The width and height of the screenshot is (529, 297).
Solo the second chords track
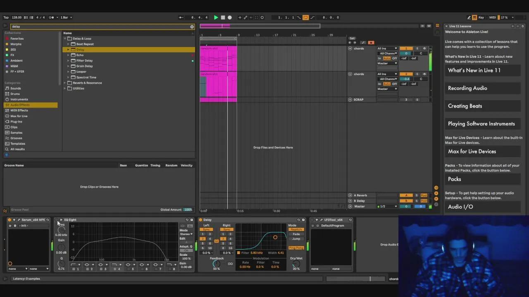[x=417, y=74]
